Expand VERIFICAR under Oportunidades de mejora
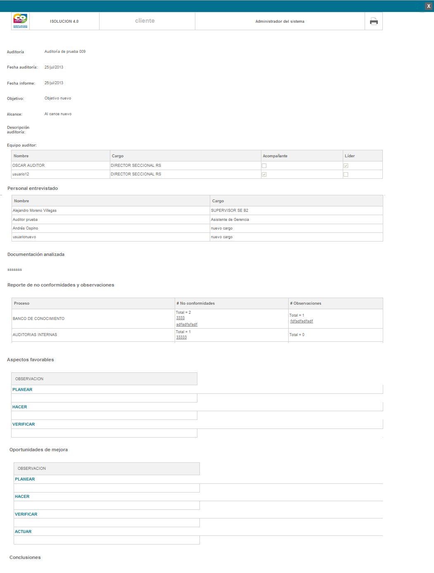Viewport: 434px width, 573px height. pos(26,514)
